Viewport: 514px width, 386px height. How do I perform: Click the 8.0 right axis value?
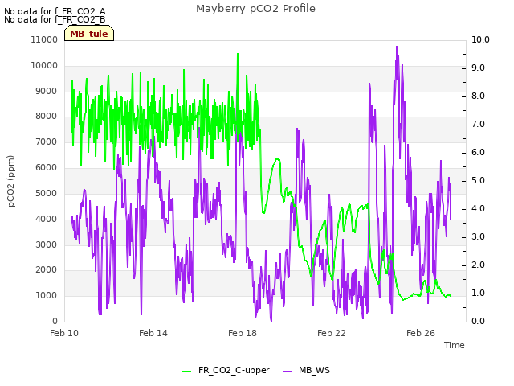(479, 96)
